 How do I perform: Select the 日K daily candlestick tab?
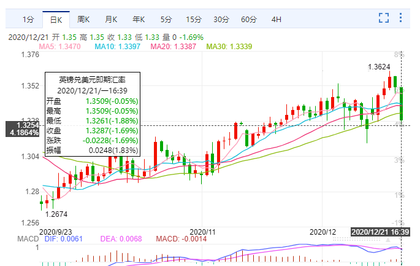(56, 19)
